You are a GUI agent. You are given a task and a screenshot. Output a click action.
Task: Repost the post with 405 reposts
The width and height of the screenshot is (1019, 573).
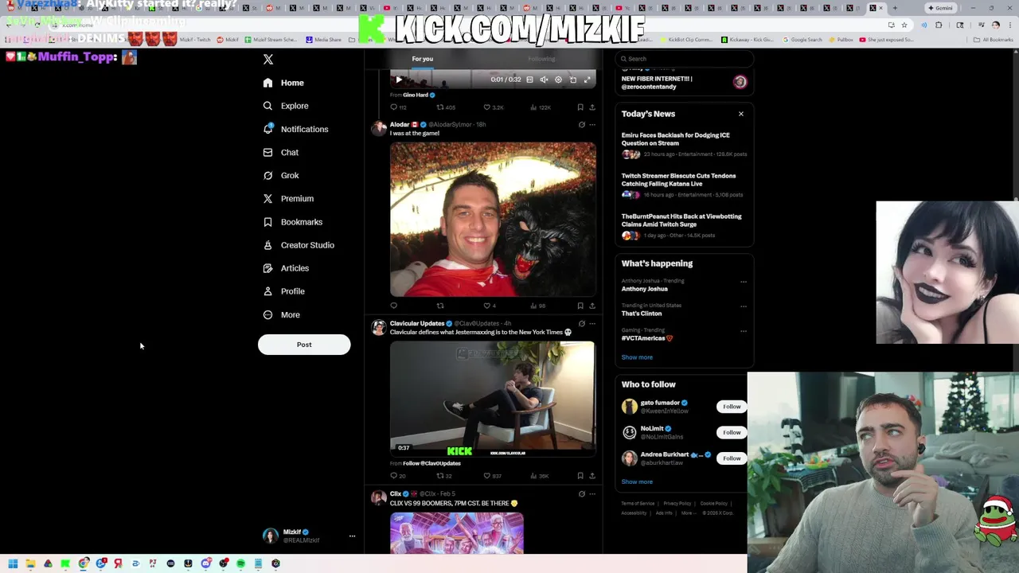446,107
